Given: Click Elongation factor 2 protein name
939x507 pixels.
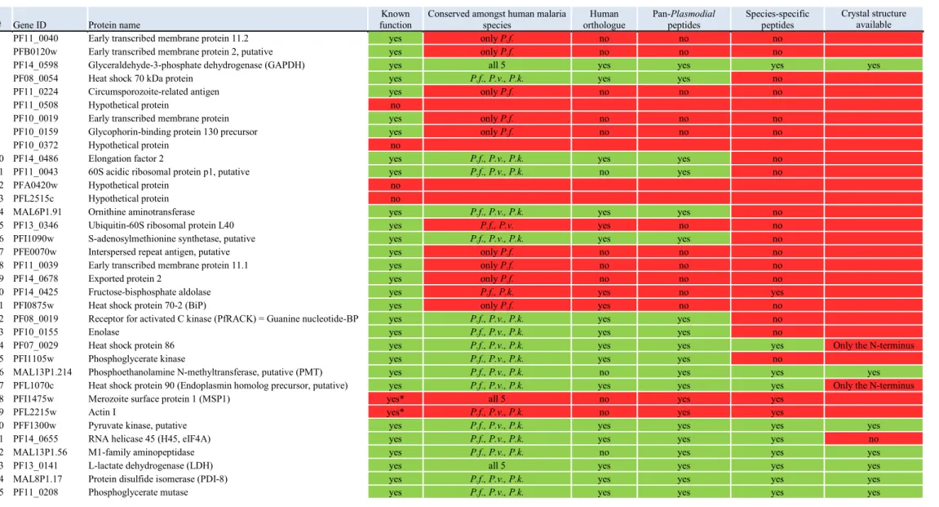Looking at the screenshot, I should coord(126,158).
